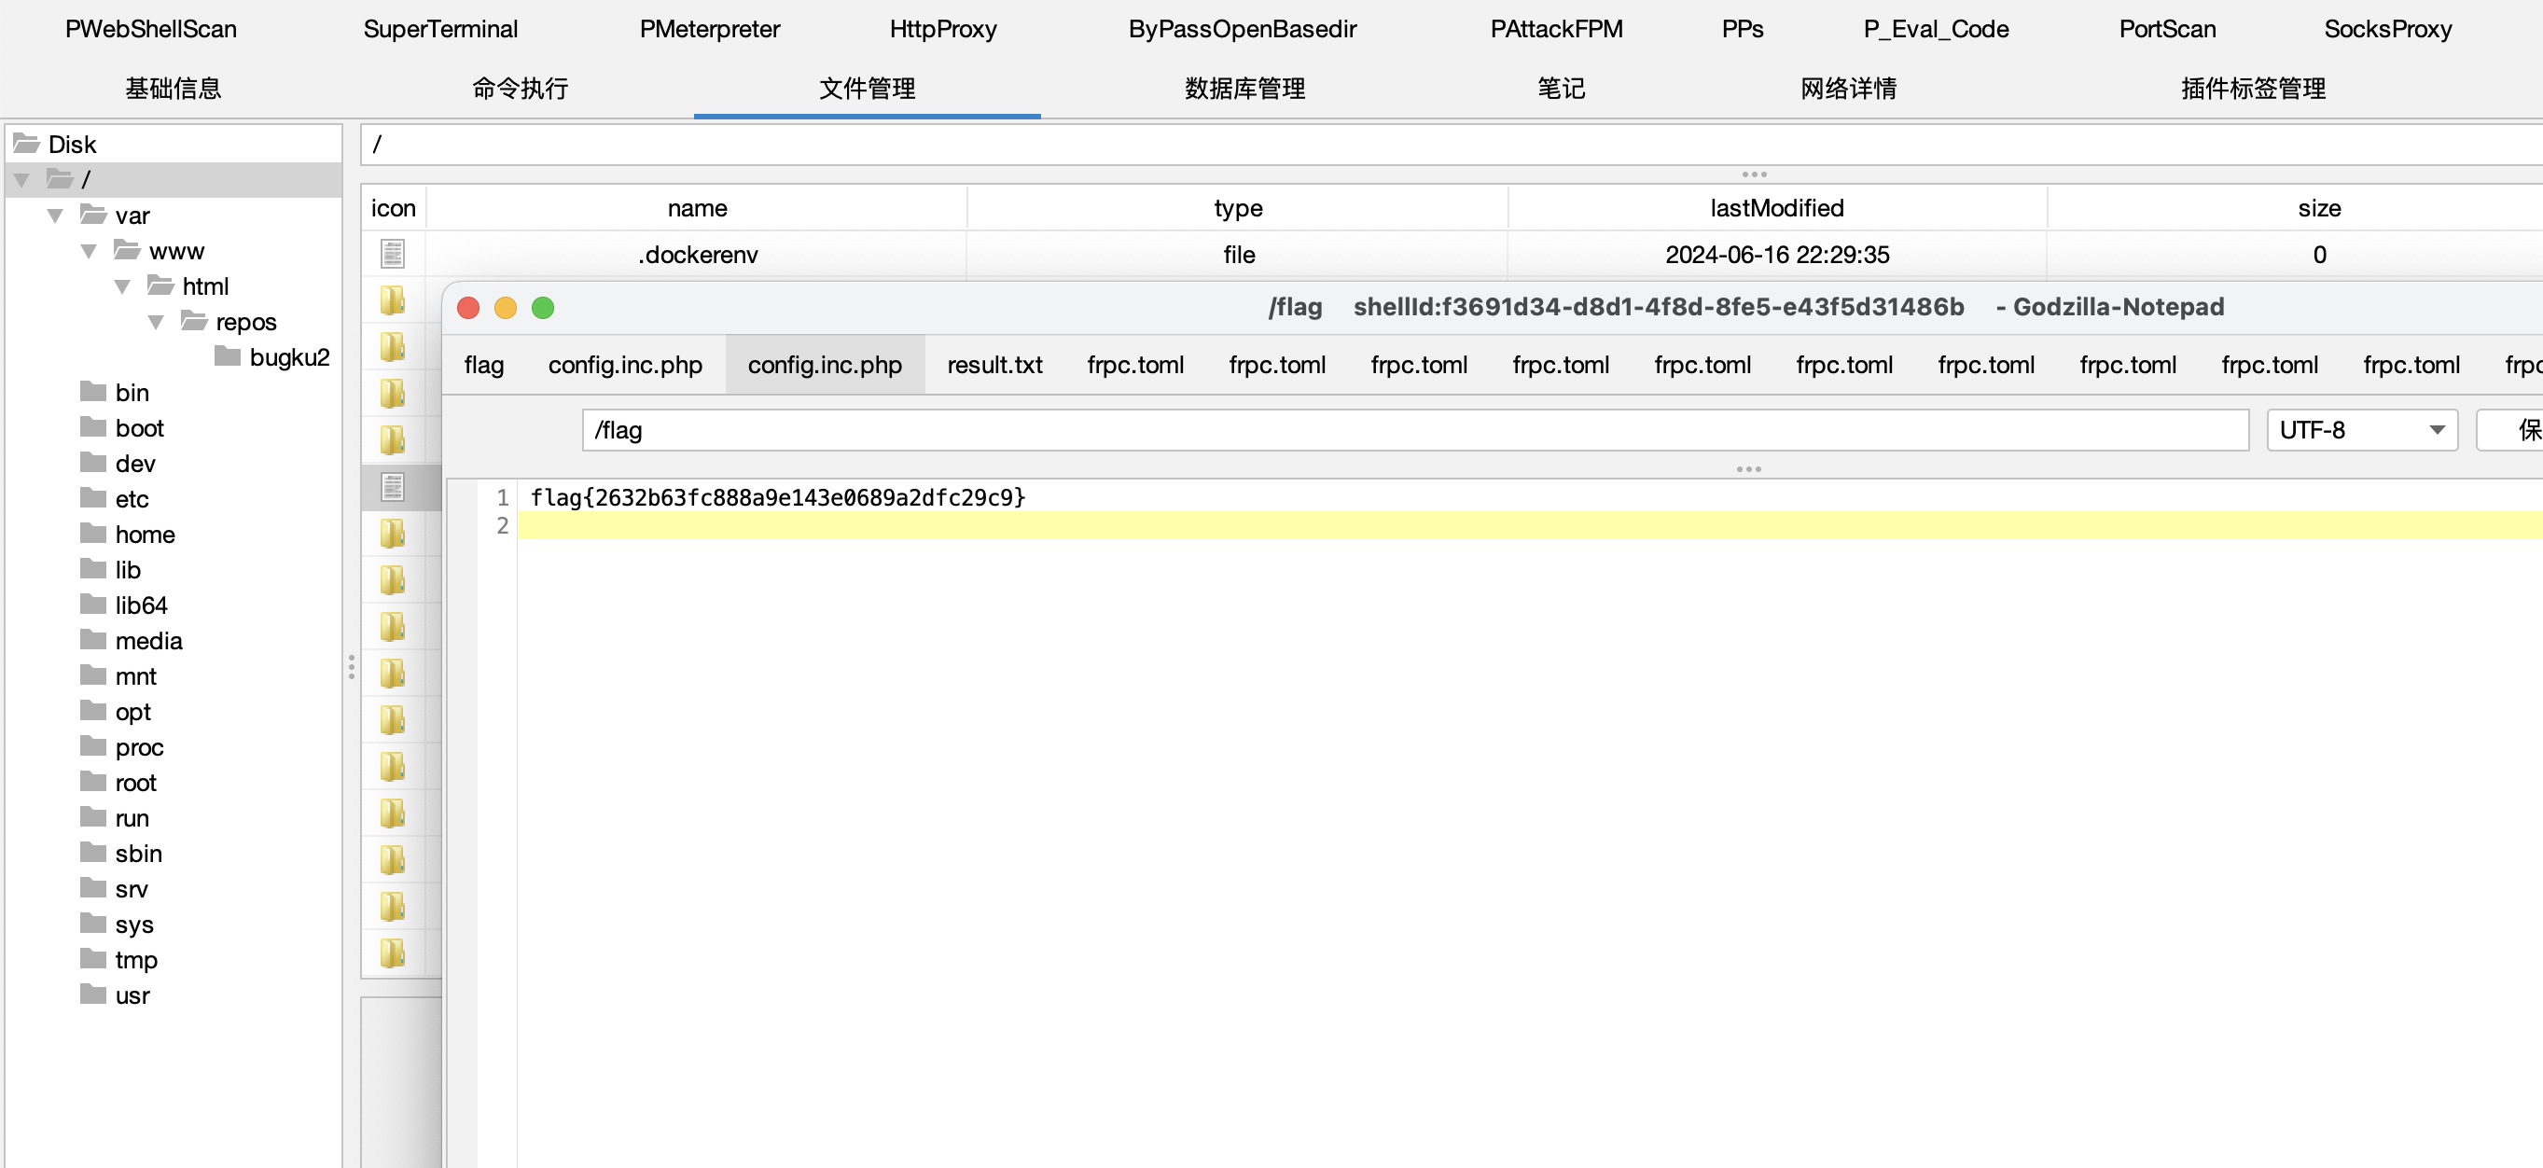Image resolution: width=2543 pixels, height=1168 pixels.
Task: Click the root folder icon in tree
Action: (x=94, y=782)
